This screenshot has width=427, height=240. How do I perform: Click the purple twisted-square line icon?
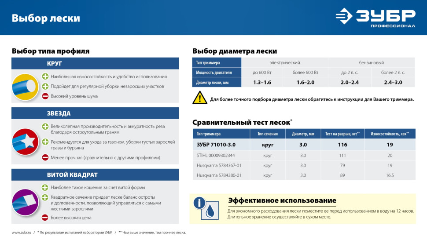click(x=26, y=202)
